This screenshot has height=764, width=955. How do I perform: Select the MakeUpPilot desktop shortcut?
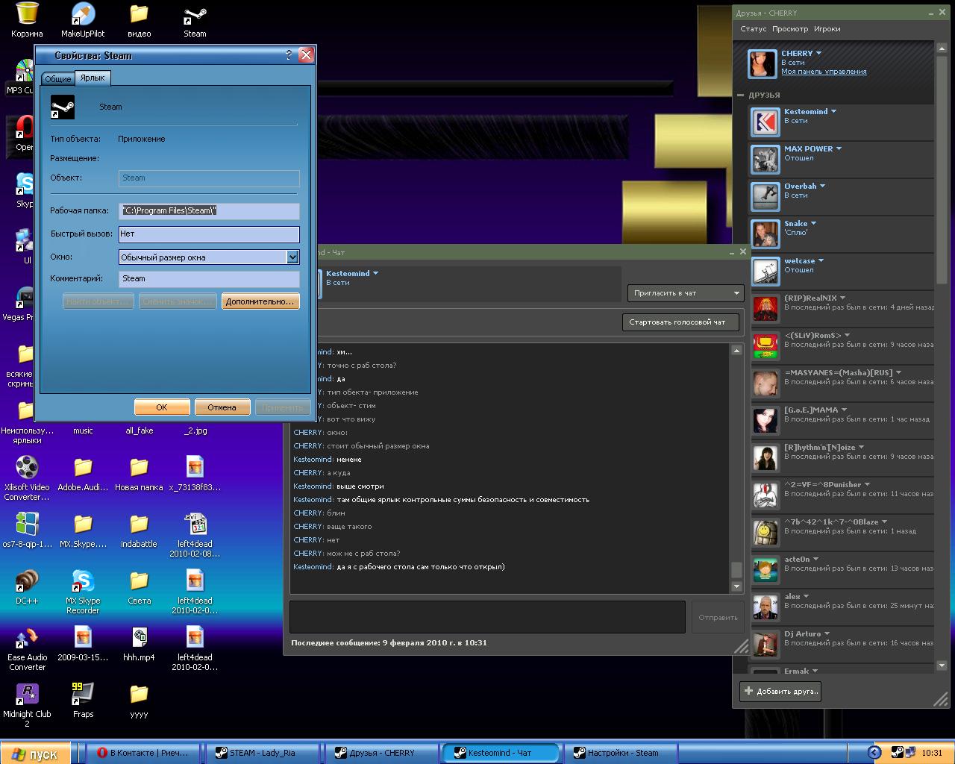83,20
